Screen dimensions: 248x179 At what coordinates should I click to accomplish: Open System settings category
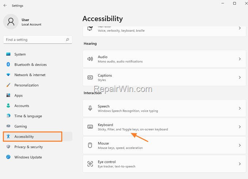coord(38,54)
